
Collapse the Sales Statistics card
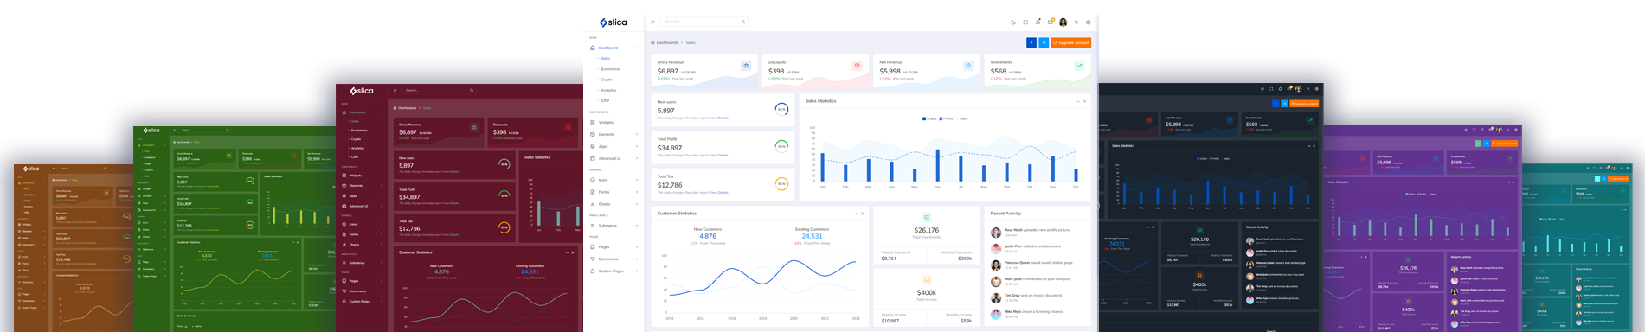[x=1077, y=101]
